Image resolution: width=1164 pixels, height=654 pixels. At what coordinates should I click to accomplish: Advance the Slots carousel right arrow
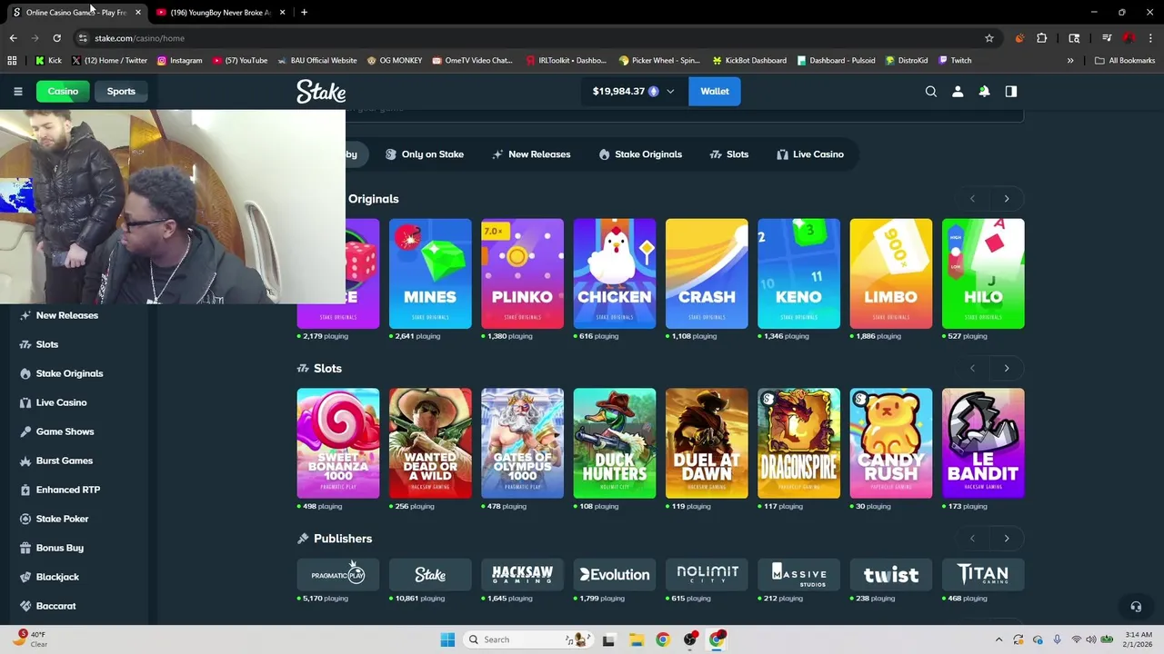[1006, 369]
